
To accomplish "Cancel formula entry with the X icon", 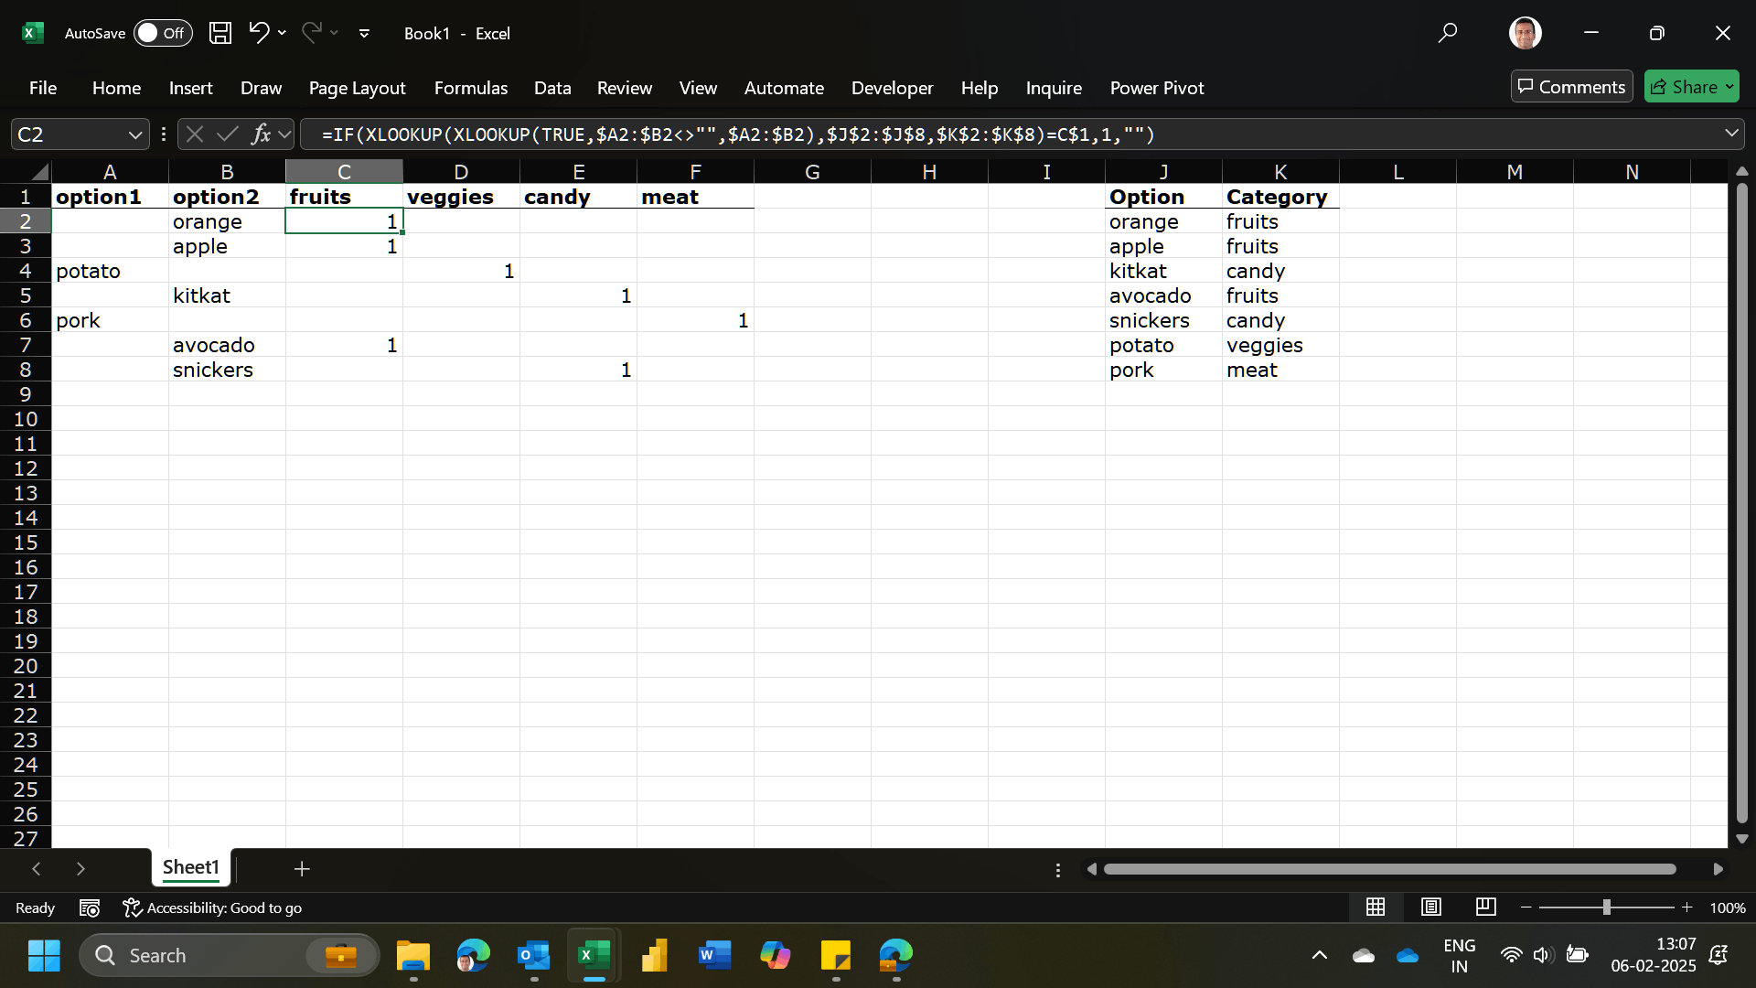I will tap(194, 134).
